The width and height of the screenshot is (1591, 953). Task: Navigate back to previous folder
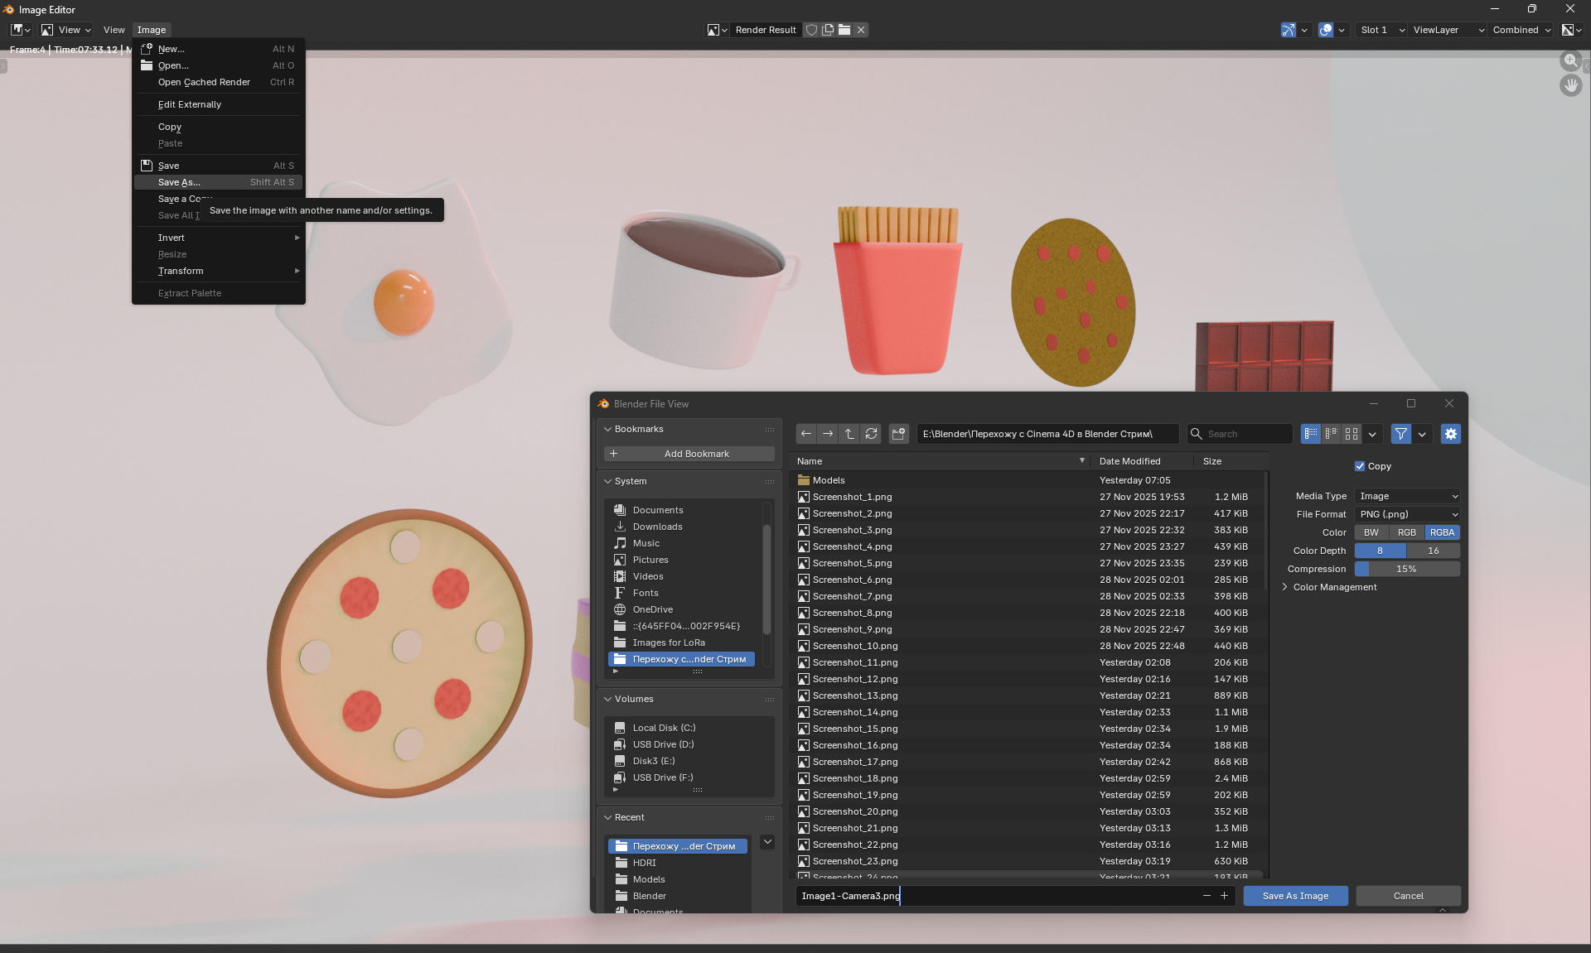[x=806, y=434]
